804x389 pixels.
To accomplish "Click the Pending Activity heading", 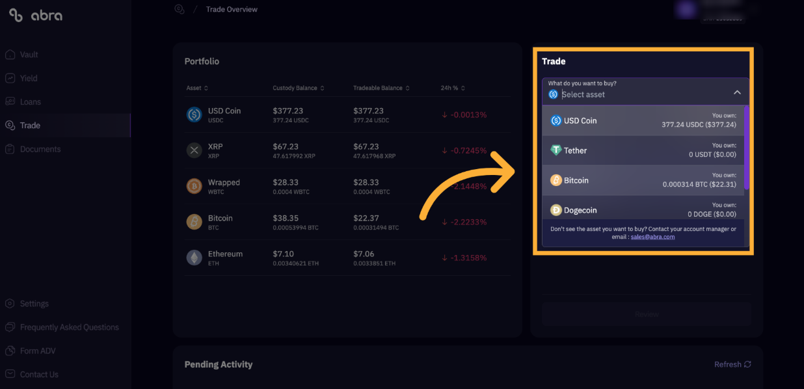I will click(x=219, y=364).
